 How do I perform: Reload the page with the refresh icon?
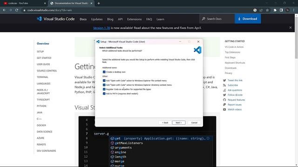click(17, 10)
